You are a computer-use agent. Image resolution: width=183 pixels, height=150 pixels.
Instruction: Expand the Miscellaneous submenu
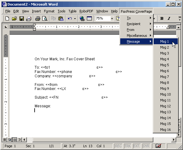coord(136,36)
